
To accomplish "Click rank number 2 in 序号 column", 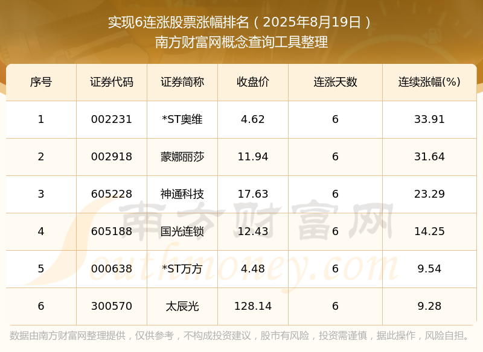I will click(x=41, y=157).
